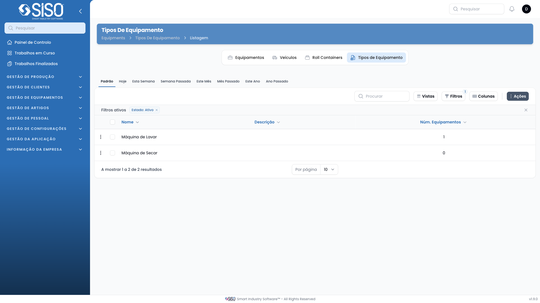Open row actions for Máquina de Lavar
Image resolution: width=540 pixels, height=303 pixels.
tap(101, 137)
